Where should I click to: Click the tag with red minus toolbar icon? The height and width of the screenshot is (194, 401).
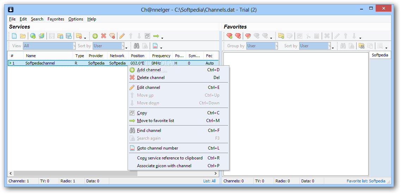112,36
